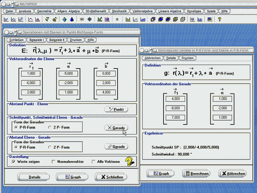Image resolution: width=257 pixels, height=193 pixels.
Task: Click the crosshair target toolbar icon
Action: pos(90,19)
